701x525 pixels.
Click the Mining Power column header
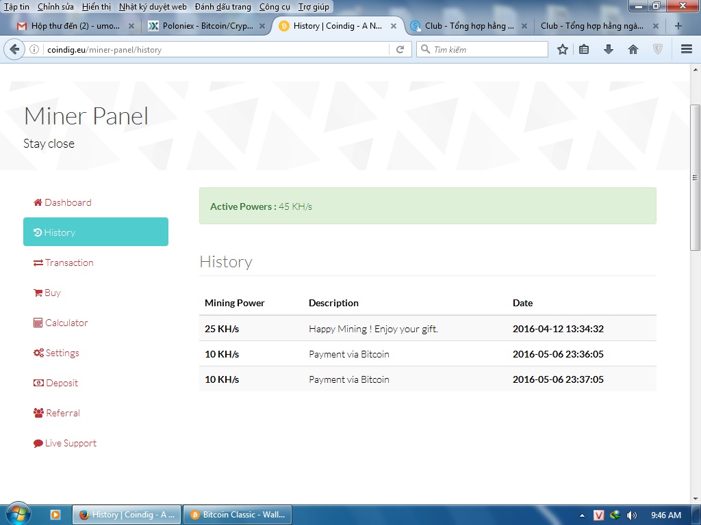pos(235,303)
